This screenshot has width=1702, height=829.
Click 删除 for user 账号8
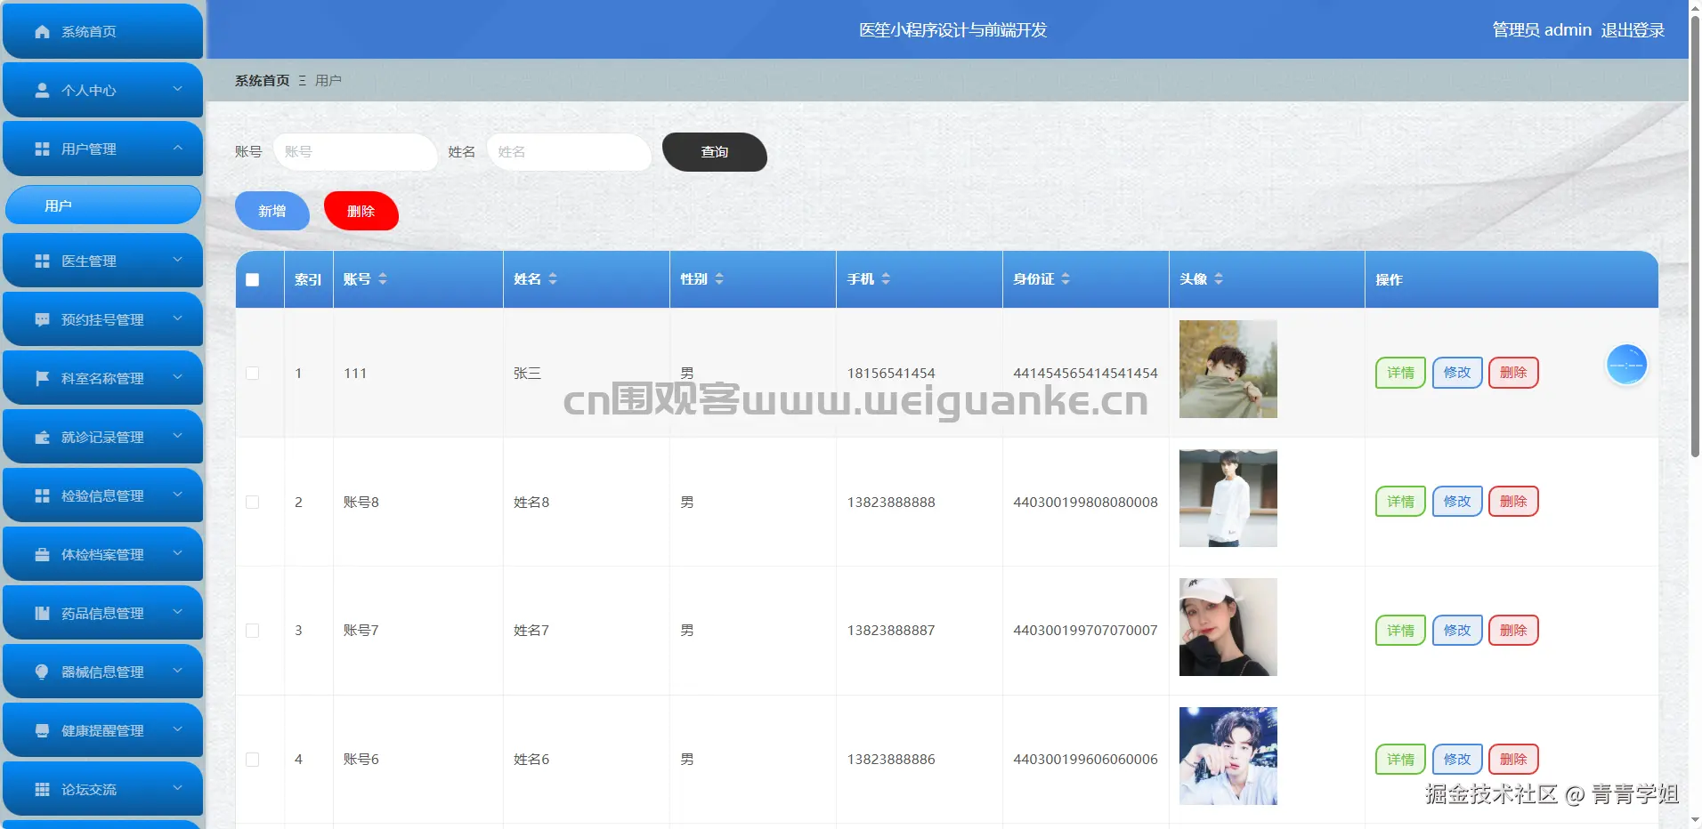(x=1513, y=502)
